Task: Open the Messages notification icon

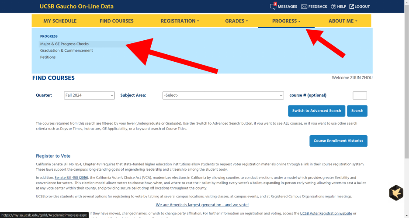Action: 273,6
